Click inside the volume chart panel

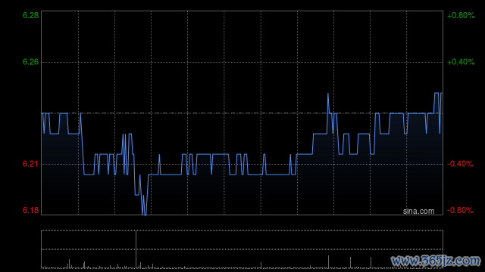pos(242,249)
